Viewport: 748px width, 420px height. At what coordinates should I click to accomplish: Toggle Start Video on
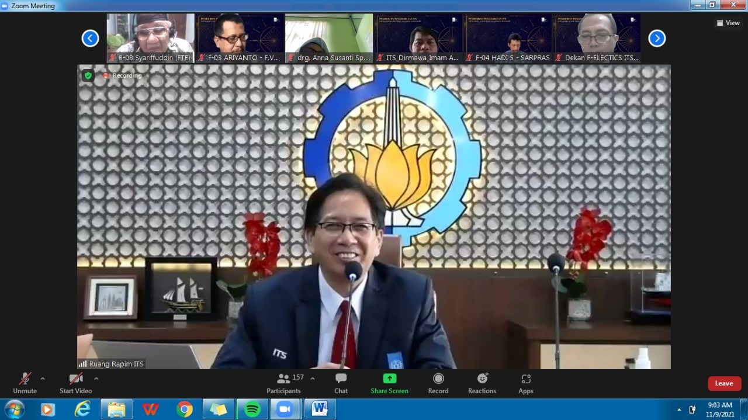point(75,383)
